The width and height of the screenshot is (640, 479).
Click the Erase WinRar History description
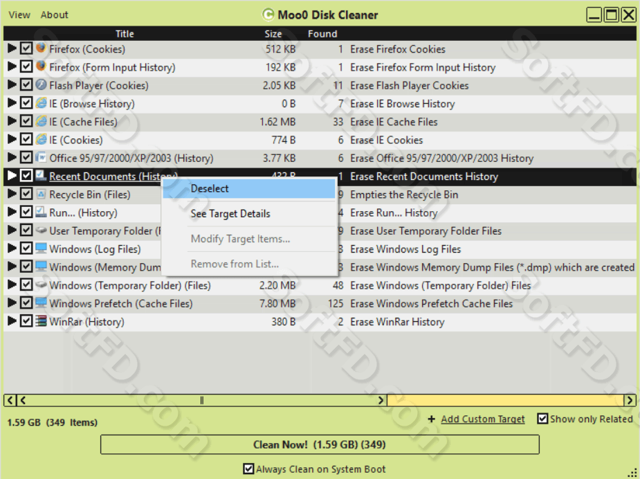coord(397,322)
